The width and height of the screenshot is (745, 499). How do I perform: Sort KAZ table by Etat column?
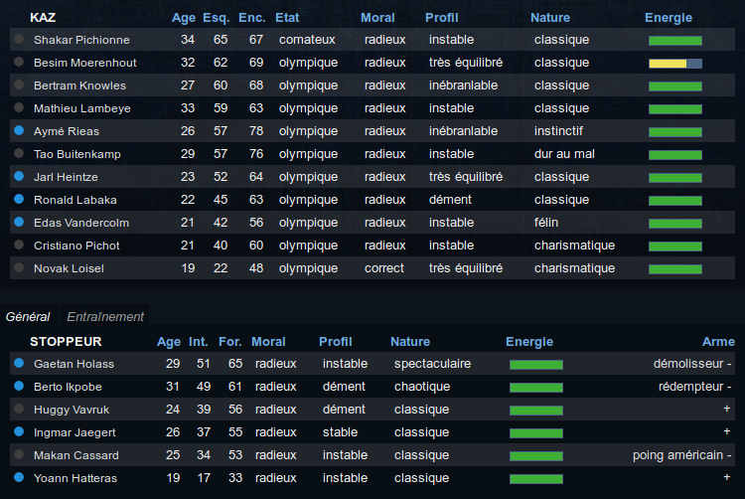click(x=287, y=18)
